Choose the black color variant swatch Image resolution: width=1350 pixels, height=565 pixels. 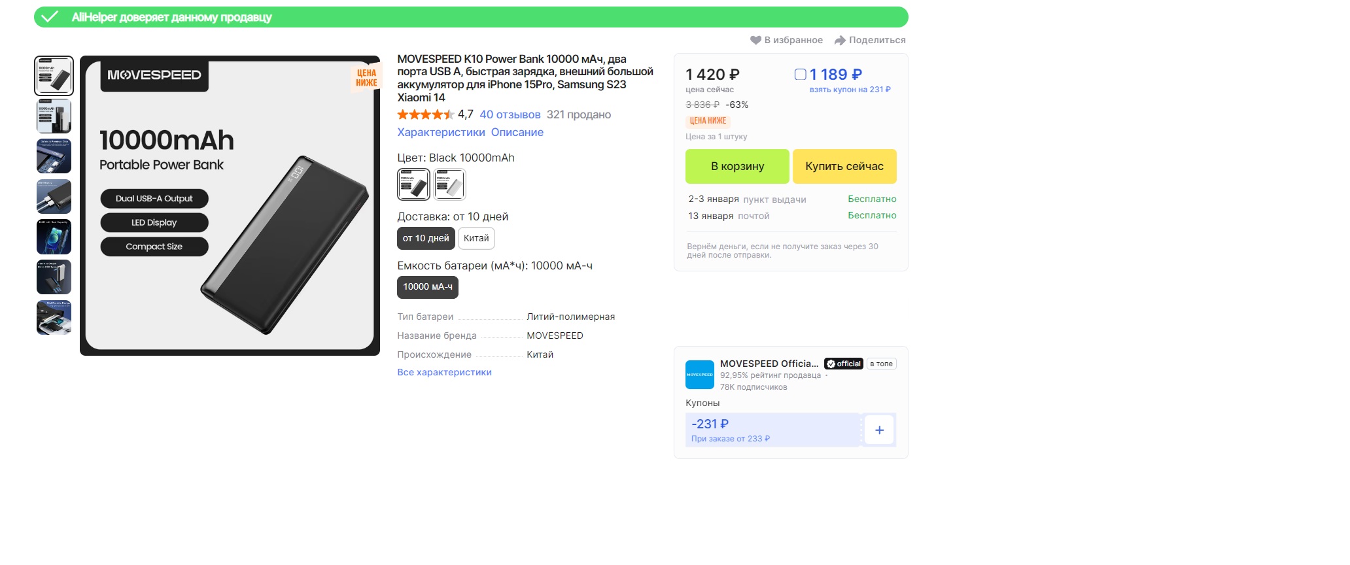click(x=413, y=184)
